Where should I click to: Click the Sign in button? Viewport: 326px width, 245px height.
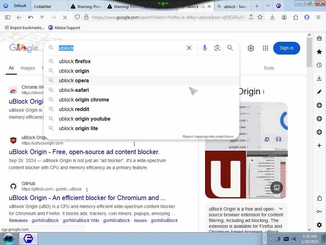pyautogui.click(x=287, y=48)
